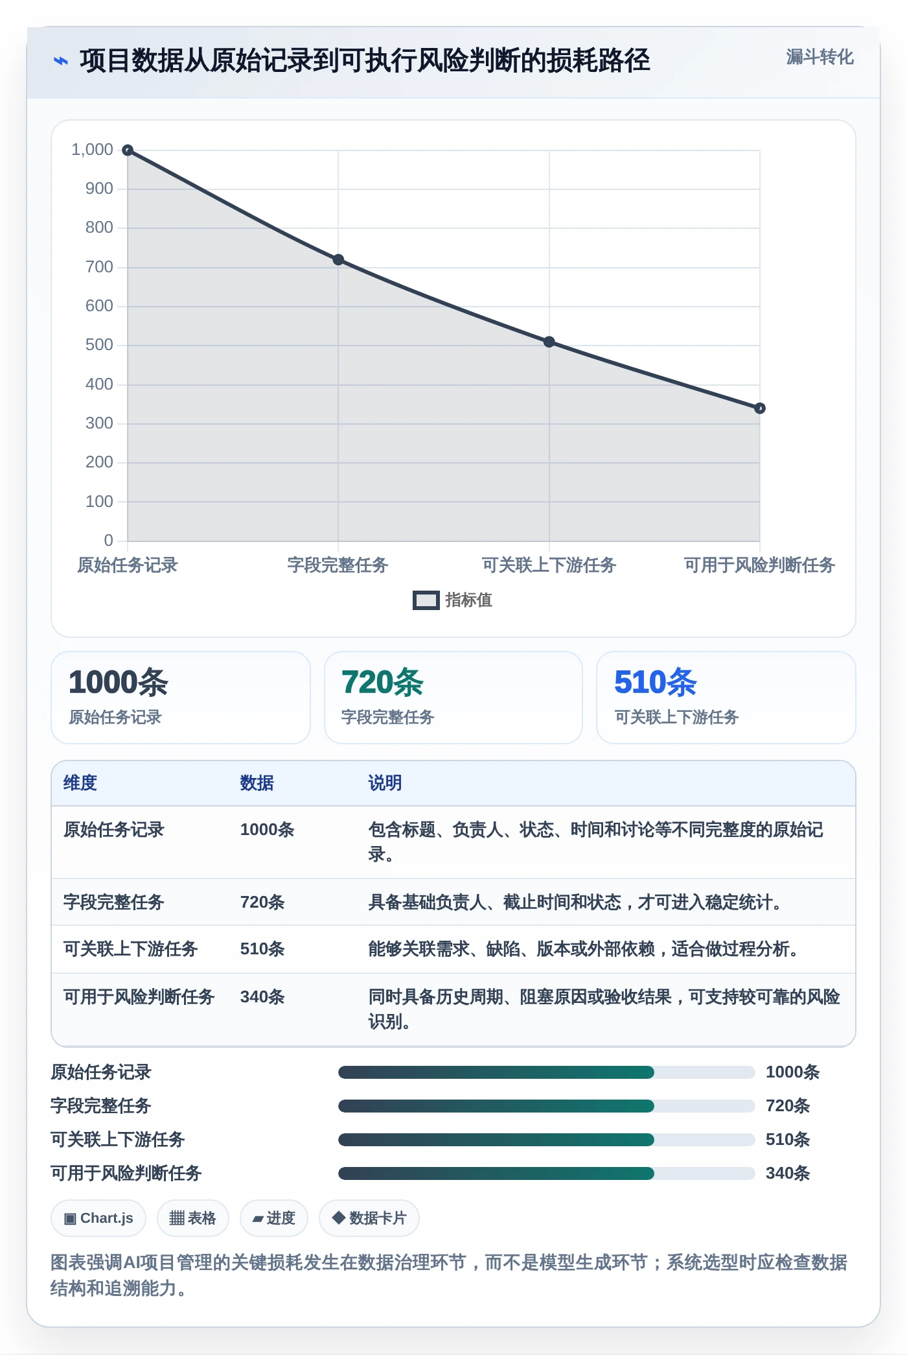Image resolution: width=907 pixels, height=1355 pixels.
Task: Click the table cell 字段完整任务
Action: point(114,902)
